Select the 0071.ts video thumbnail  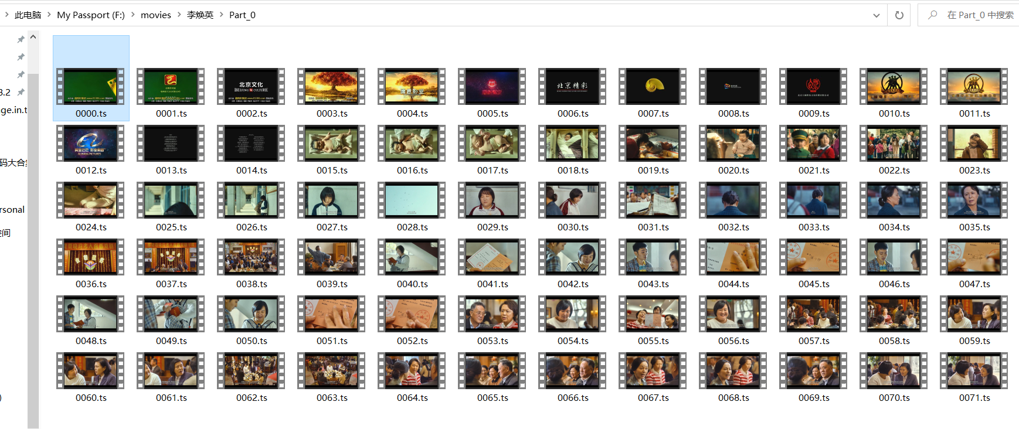coord(974,370)
